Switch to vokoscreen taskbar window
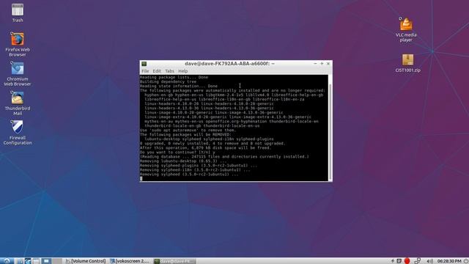469x264 pixels. tap(130, 261)
